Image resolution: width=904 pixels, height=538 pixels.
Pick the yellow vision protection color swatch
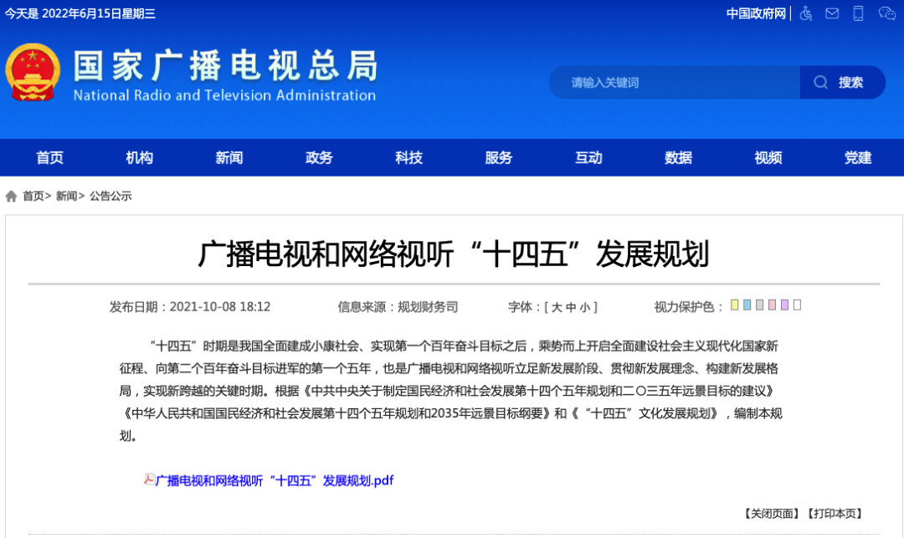735,305
